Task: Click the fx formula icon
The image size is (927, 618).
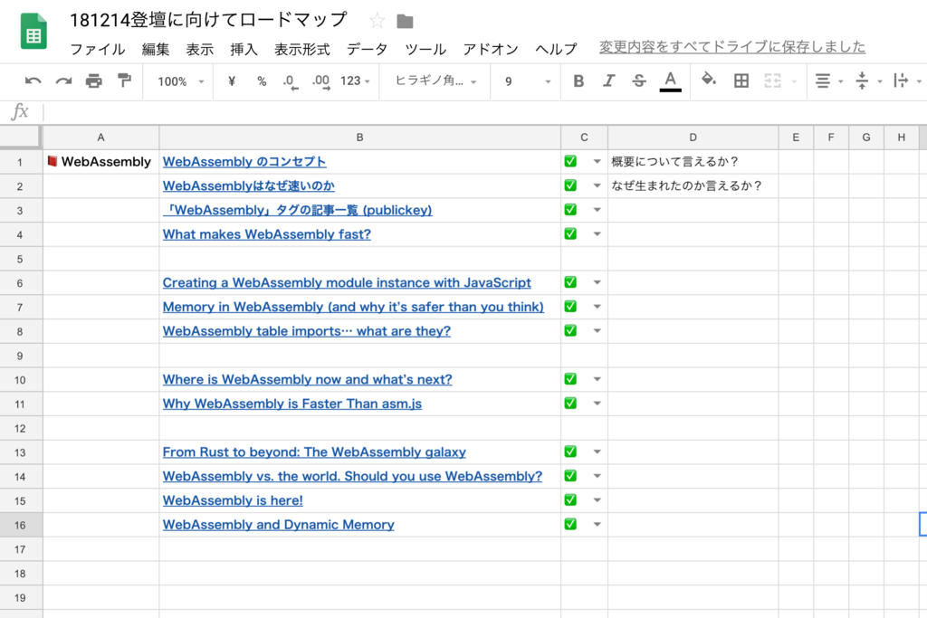Action: 20,111
